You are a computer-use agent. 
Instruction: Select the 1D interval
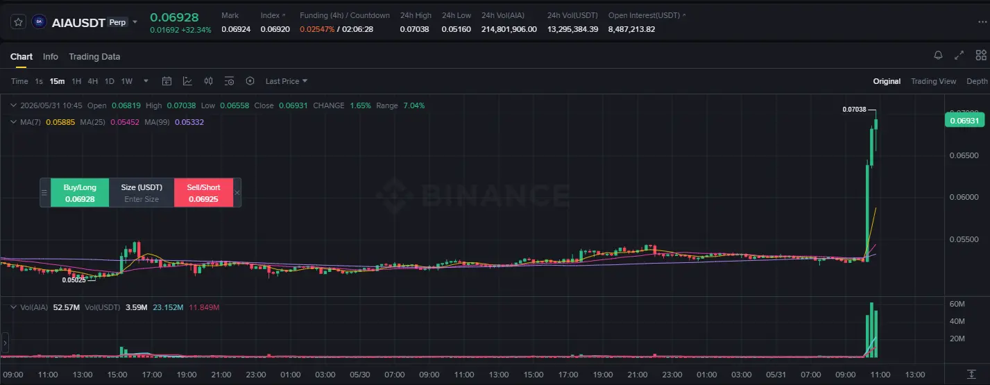click(110, 81)
